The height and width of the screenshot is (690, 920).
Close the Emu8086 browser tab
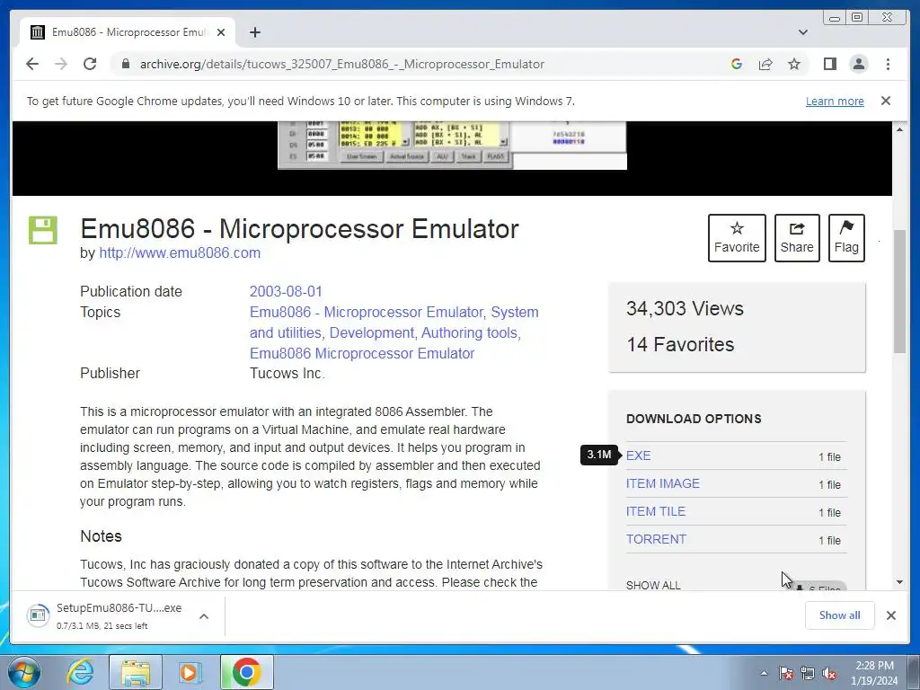[x=221, y=32]
